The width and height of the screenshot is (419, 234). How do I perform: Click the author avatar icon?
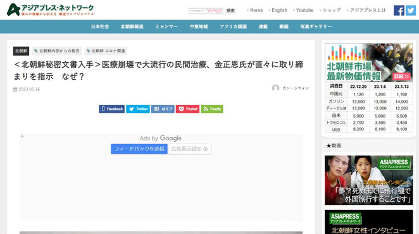(x=275, y=88)
